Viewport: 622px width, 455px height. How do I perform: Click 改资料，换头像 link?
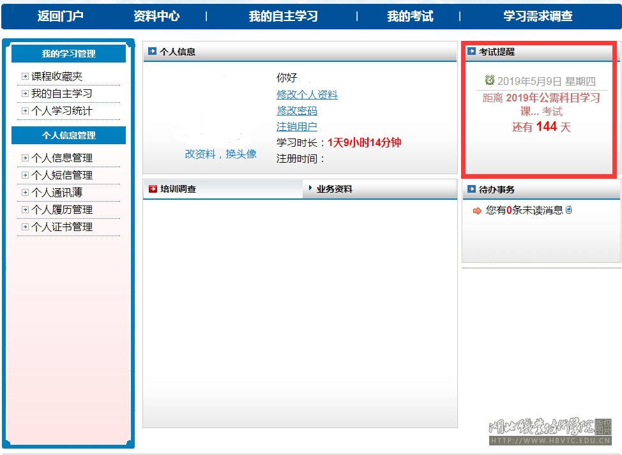pos(220,154)
